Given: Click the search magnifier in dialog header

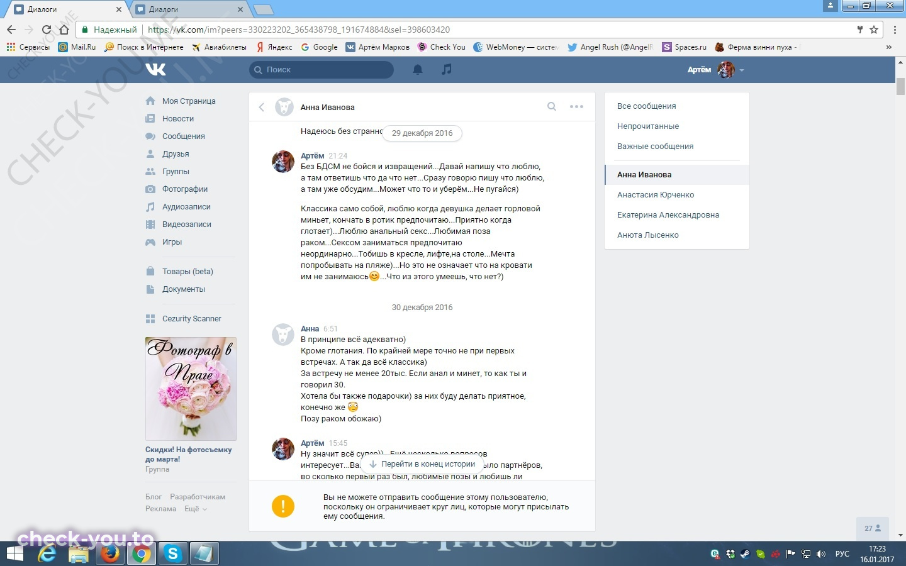Looking at the screenshot, I should 552,106.
